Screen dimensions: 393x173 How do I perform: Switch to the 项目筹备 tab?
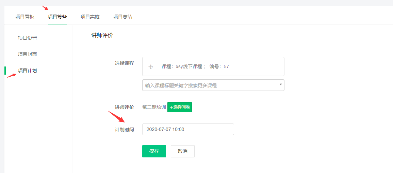click(58, 17)
